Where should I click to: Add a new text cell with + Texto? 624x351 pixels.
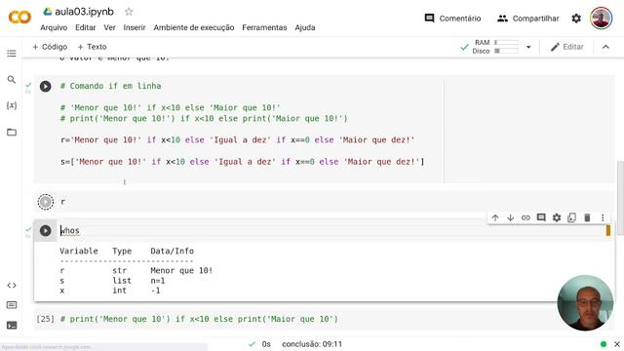[92, 47]
